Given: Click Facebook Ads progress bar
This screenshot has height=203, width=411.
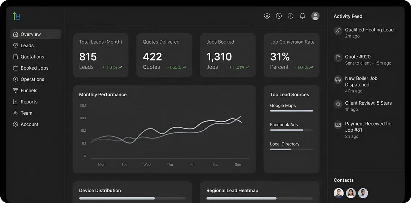Looking at the screenshot, I should pyautogui.click(x=291, y=130).
